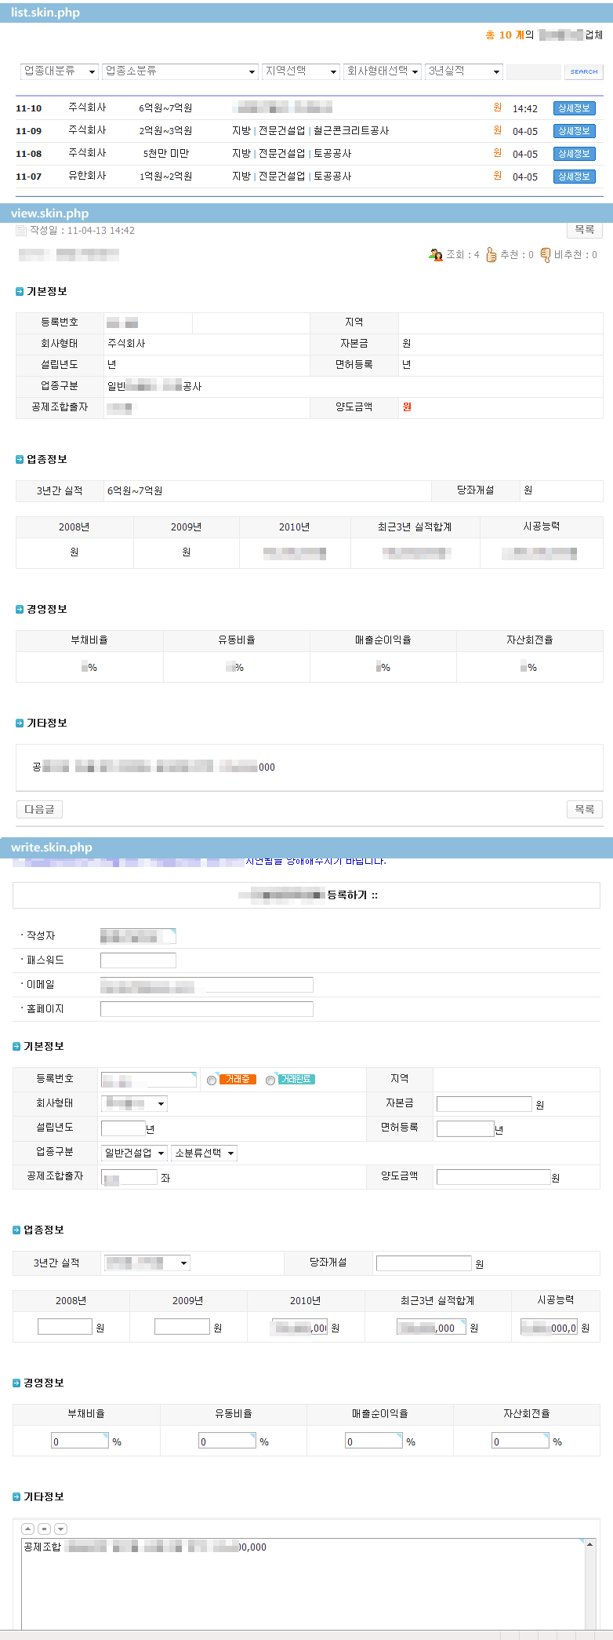Screen dimensions: 613x1640
Task: Click the document icon beside 작성일
Action: (x=21, y=231)
